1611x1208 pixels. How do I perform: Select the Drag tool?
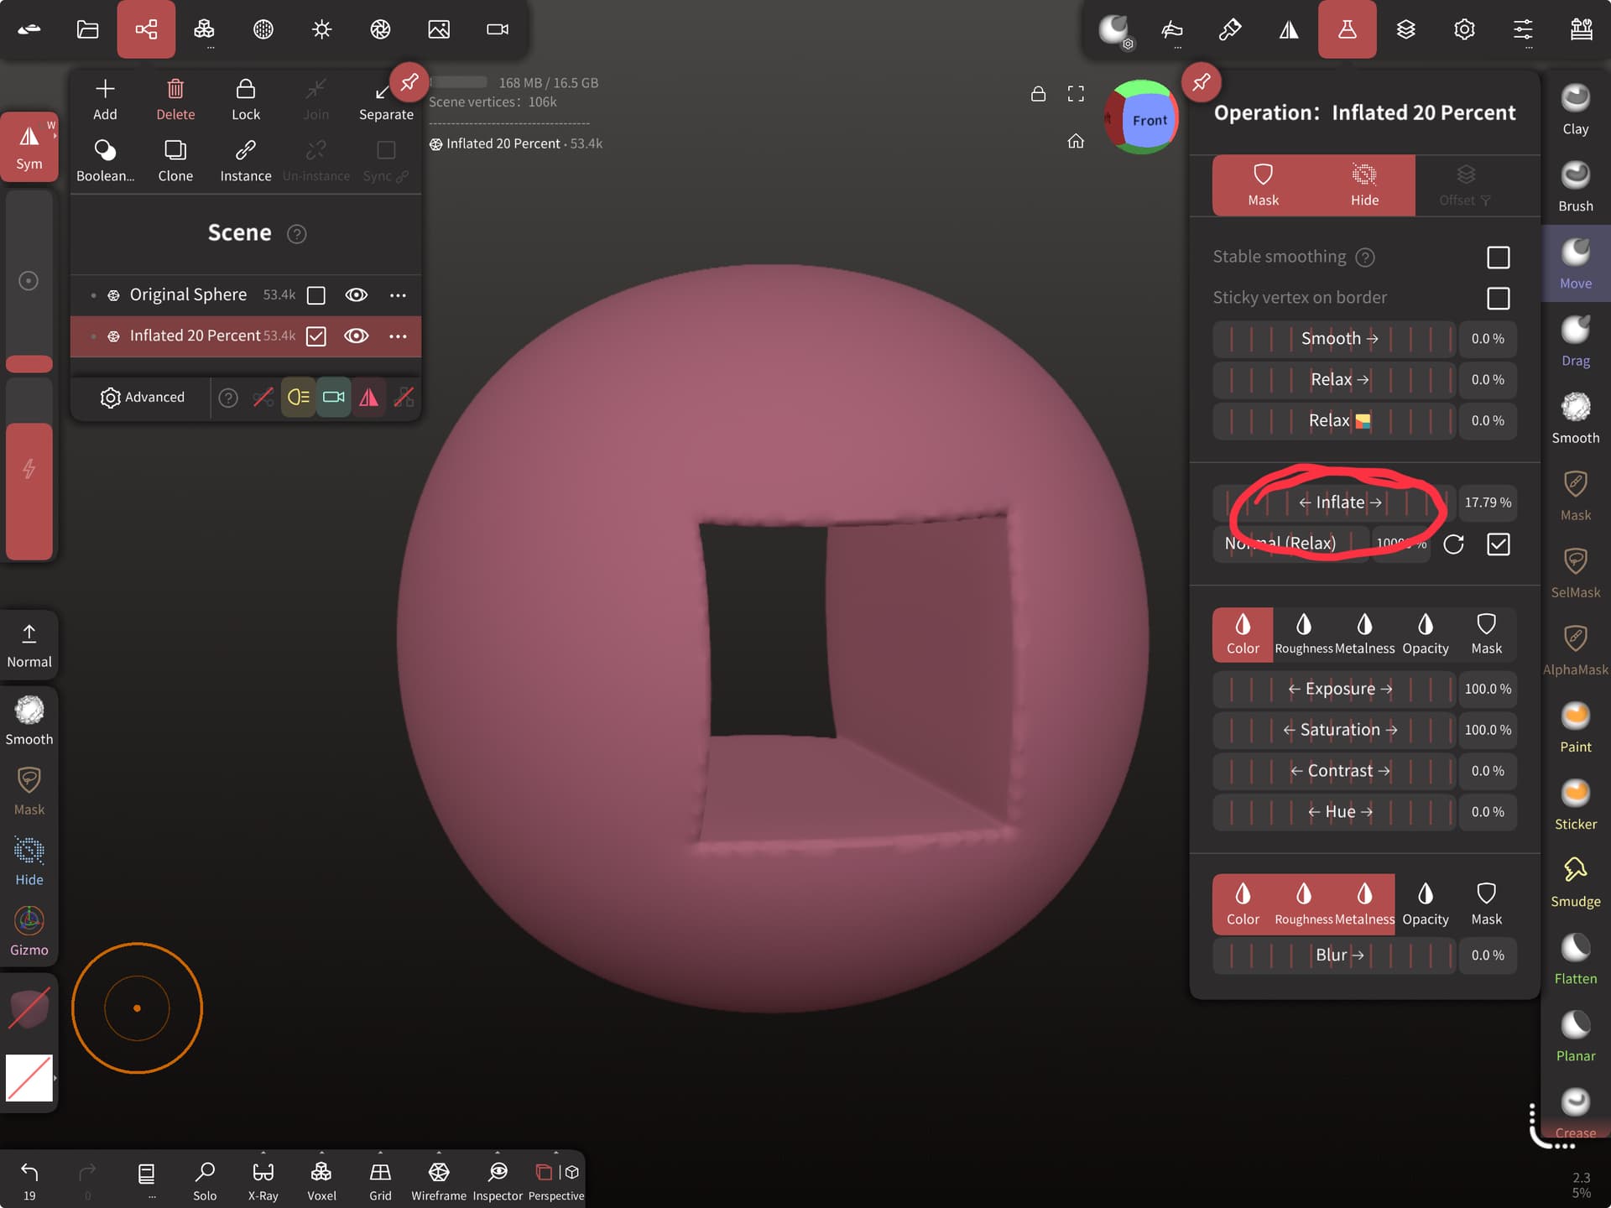click(x=1575, y=341)
